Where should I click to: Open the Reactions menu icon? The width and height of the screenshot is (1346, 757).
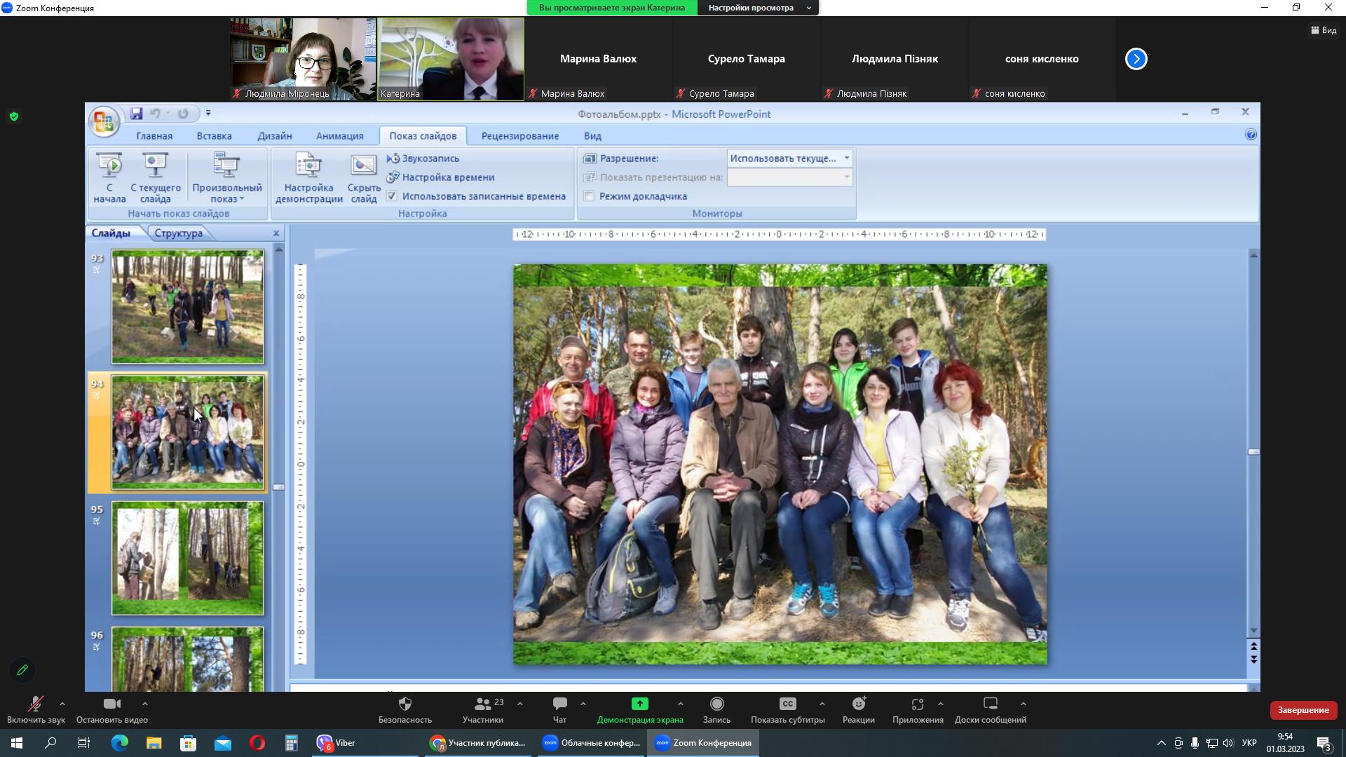click(859, 704)
